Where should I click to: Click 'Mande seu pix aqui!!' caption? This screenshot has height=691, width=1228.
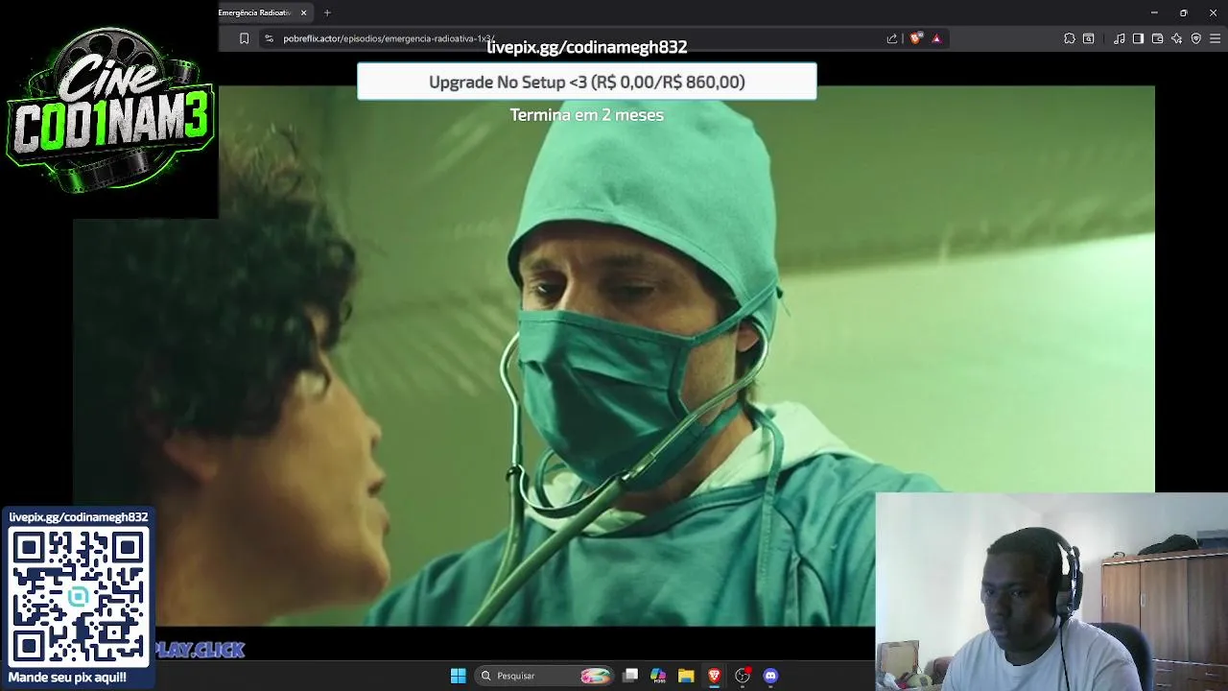tap(67, 678)
